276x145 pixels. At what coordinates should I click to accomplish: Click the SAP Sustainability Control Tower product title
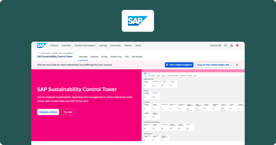[x=55, y=57]
